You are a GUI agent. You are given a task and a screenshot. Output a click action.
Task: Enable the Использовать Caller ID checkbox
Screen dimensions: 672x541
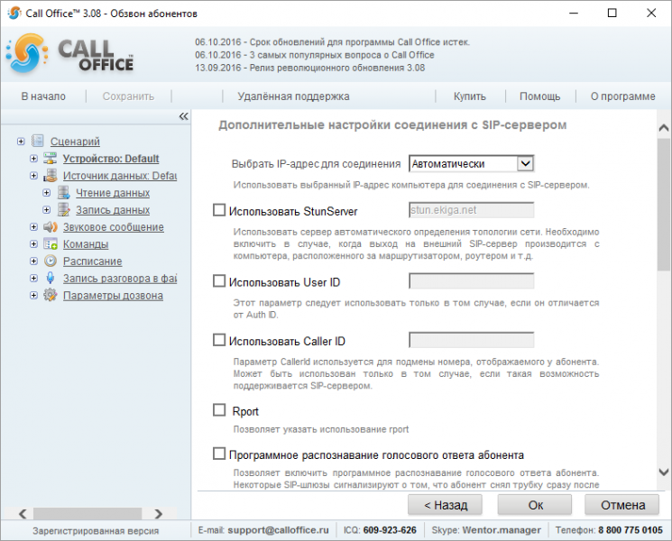[219, 340]
